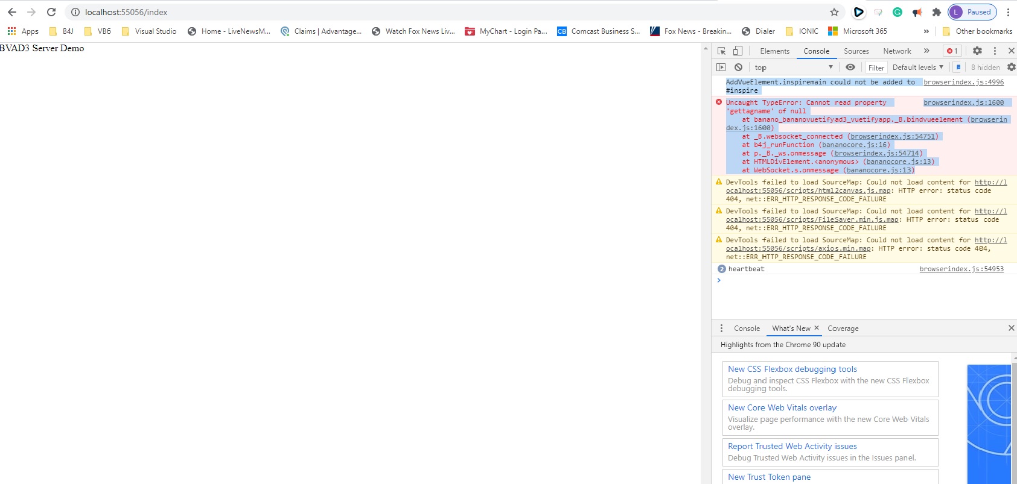Open the B4J bookmark folder
The width and height of the screenshot is (1017, 484).
pyautogui.click(x=62, y=31)
